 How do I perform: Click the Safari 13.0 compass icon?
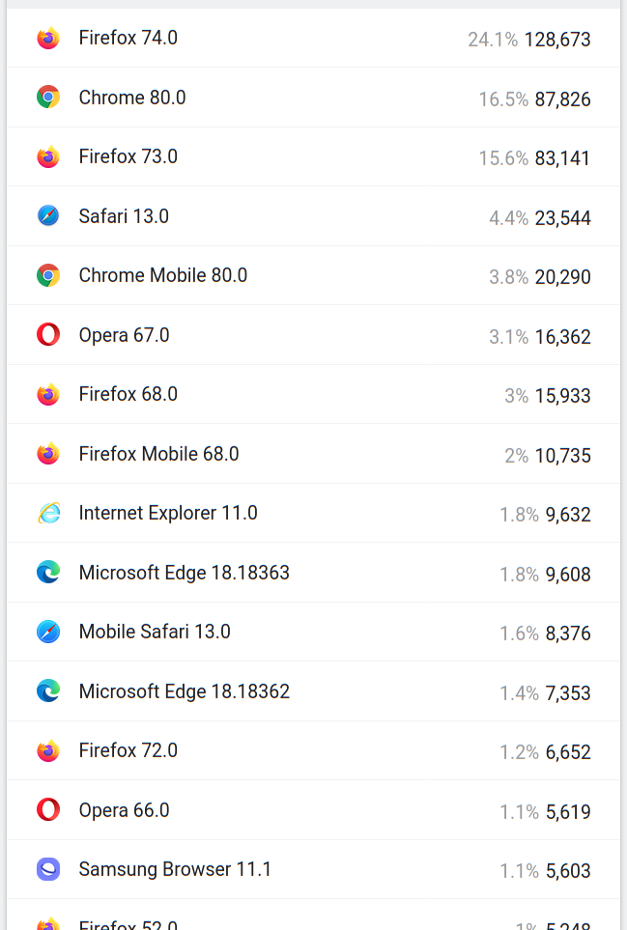point(48,216)
